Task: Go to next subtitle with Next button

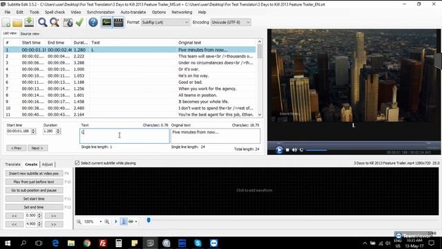Action: (37, 148)
